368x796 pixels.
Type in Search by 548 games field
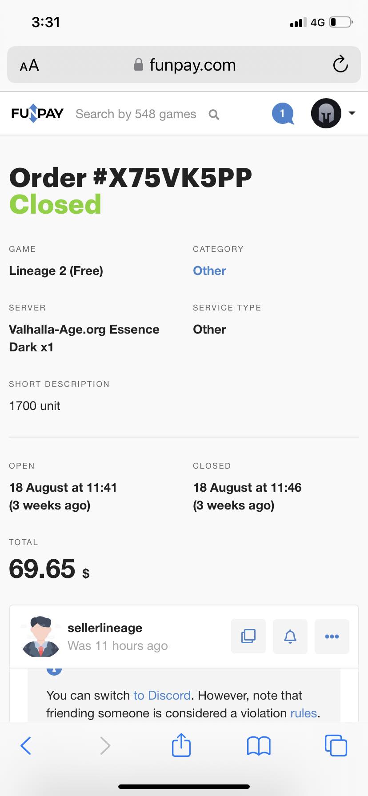tap(136, 114)
